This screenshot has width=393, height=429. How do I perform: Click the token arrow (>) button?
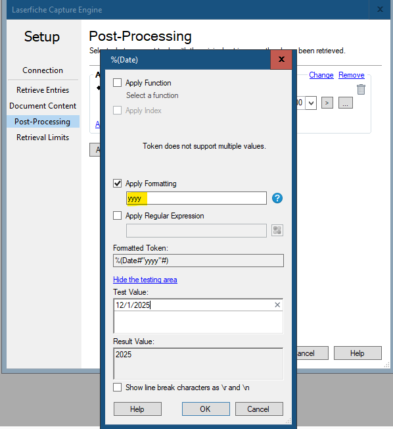pos(327,103)
